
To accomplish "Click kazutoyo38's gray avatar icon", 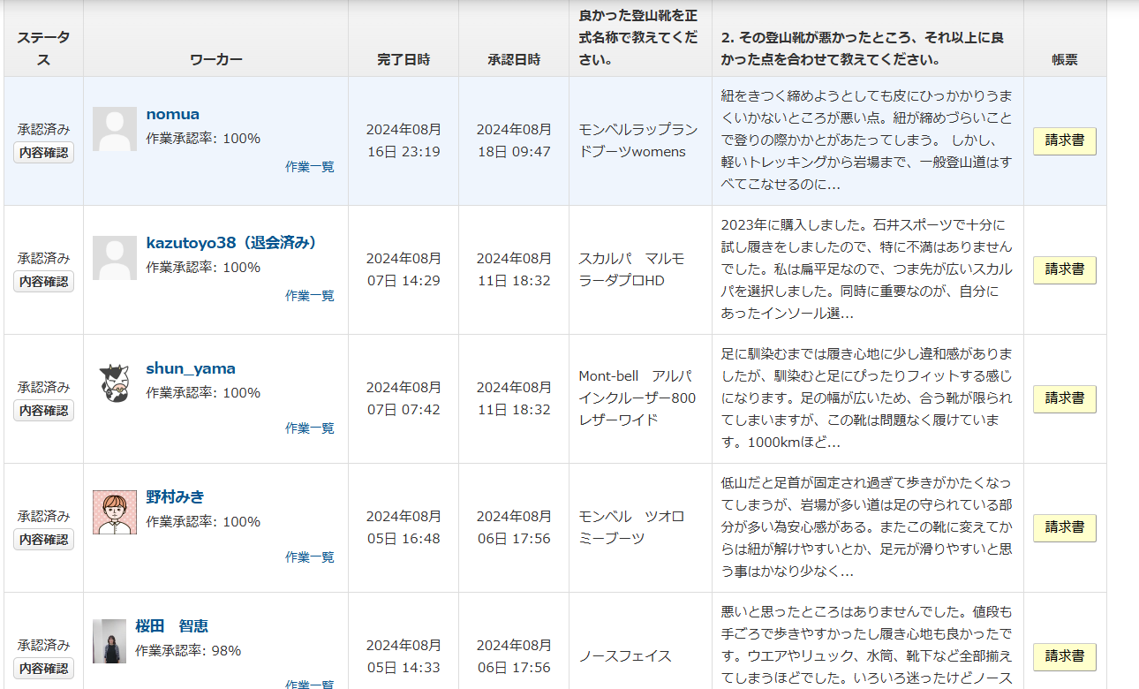I will click(x=115, y=258).
